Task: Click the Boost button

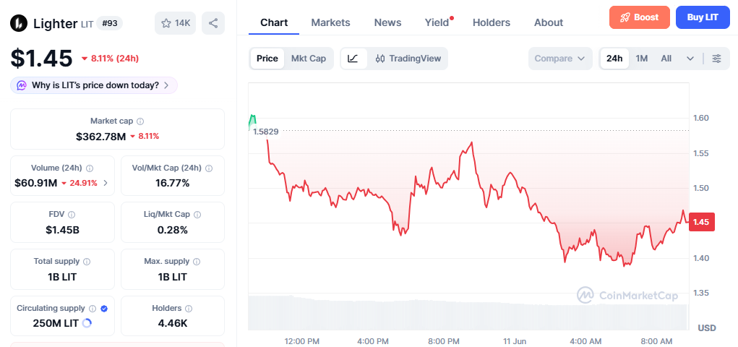Action: (639, 17)
